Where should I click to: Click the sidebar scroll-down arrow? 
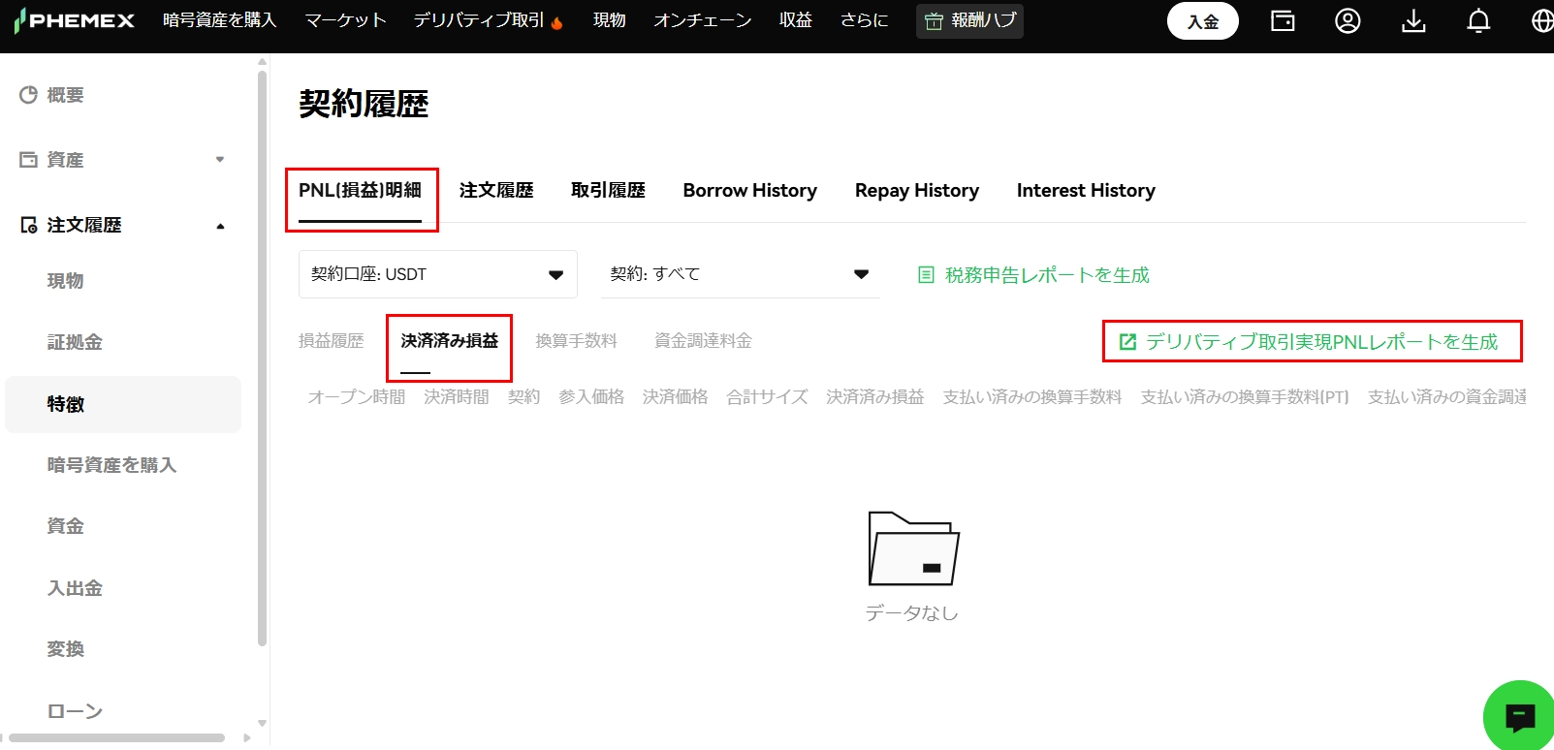262,723
